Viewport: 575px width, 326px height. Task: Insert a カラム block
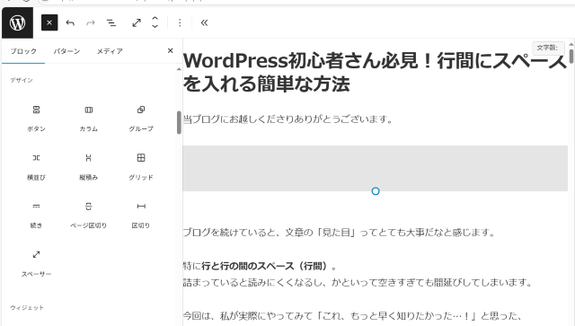coord(88,119)
